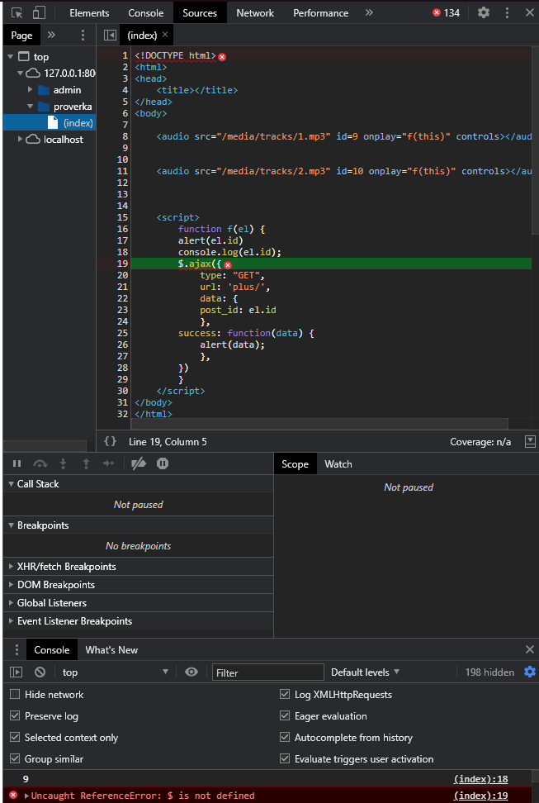
Task: Click the error marker on line 1
Action: click(222, 56)
